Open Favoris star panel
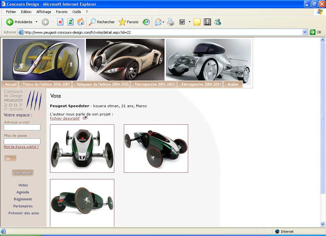 pyautogui.click(x=122, y=22)
